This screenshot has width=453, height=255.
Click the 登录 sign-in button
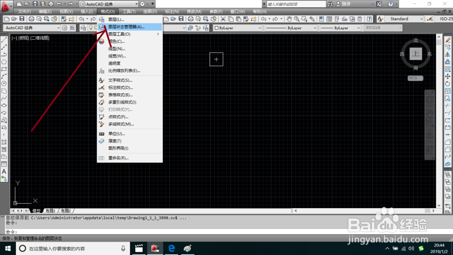click(x=343, y=4)
